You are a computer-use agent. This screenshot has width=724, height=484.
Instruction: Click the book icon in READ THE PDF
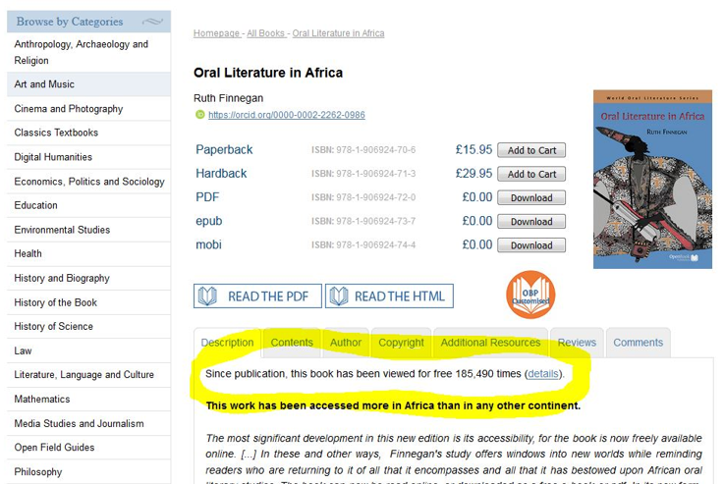207,296
